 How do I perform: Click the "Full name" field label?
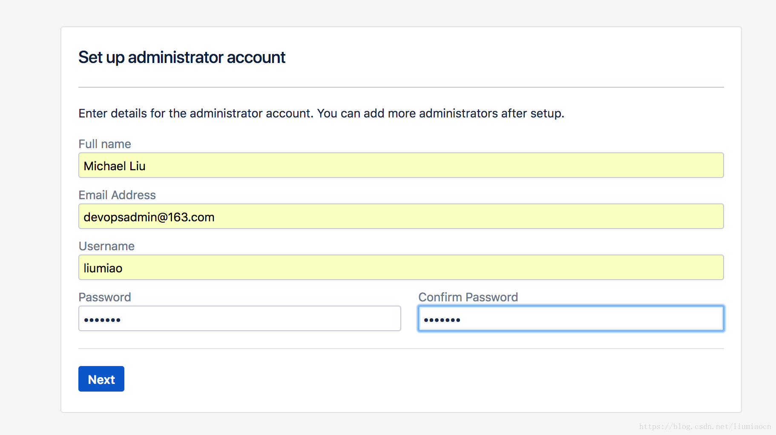point(105,144)
